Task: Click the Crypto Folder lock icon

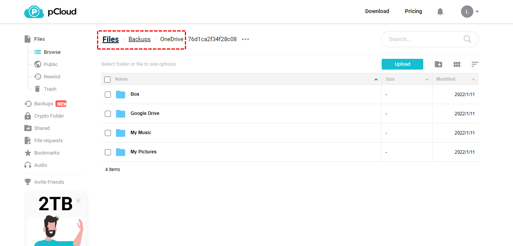Action: click(28, 116)
